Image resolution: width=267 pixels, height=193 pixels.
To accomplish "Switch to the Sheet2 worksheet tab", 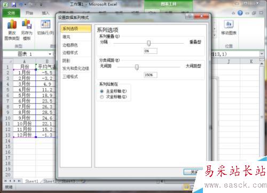I will pyautogui.click(x=50, y=181).
